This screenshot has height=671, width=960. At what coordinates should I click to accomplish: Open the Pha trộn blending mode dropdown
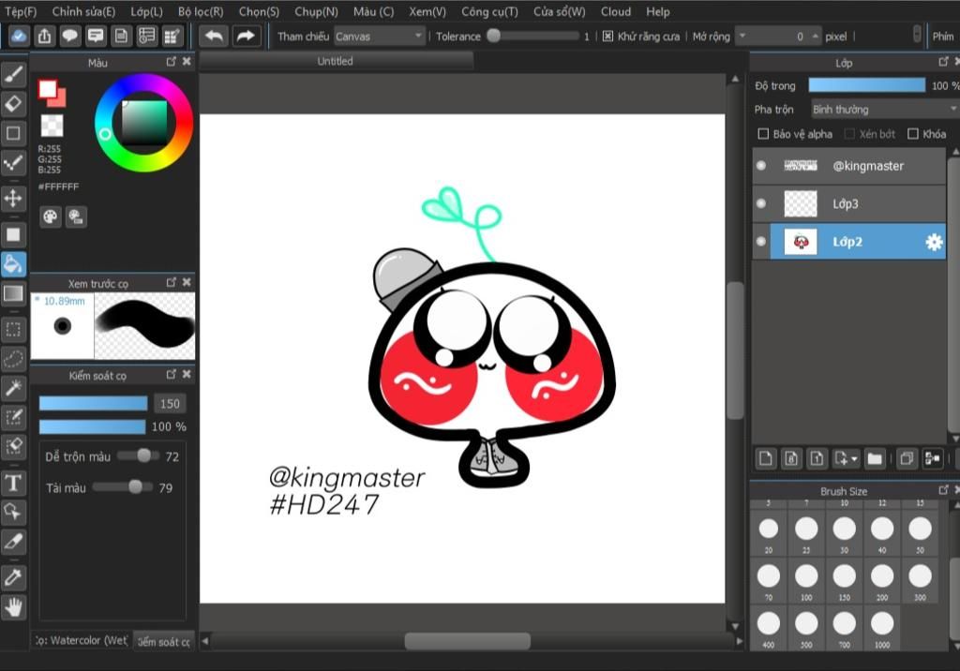[885, 110]
